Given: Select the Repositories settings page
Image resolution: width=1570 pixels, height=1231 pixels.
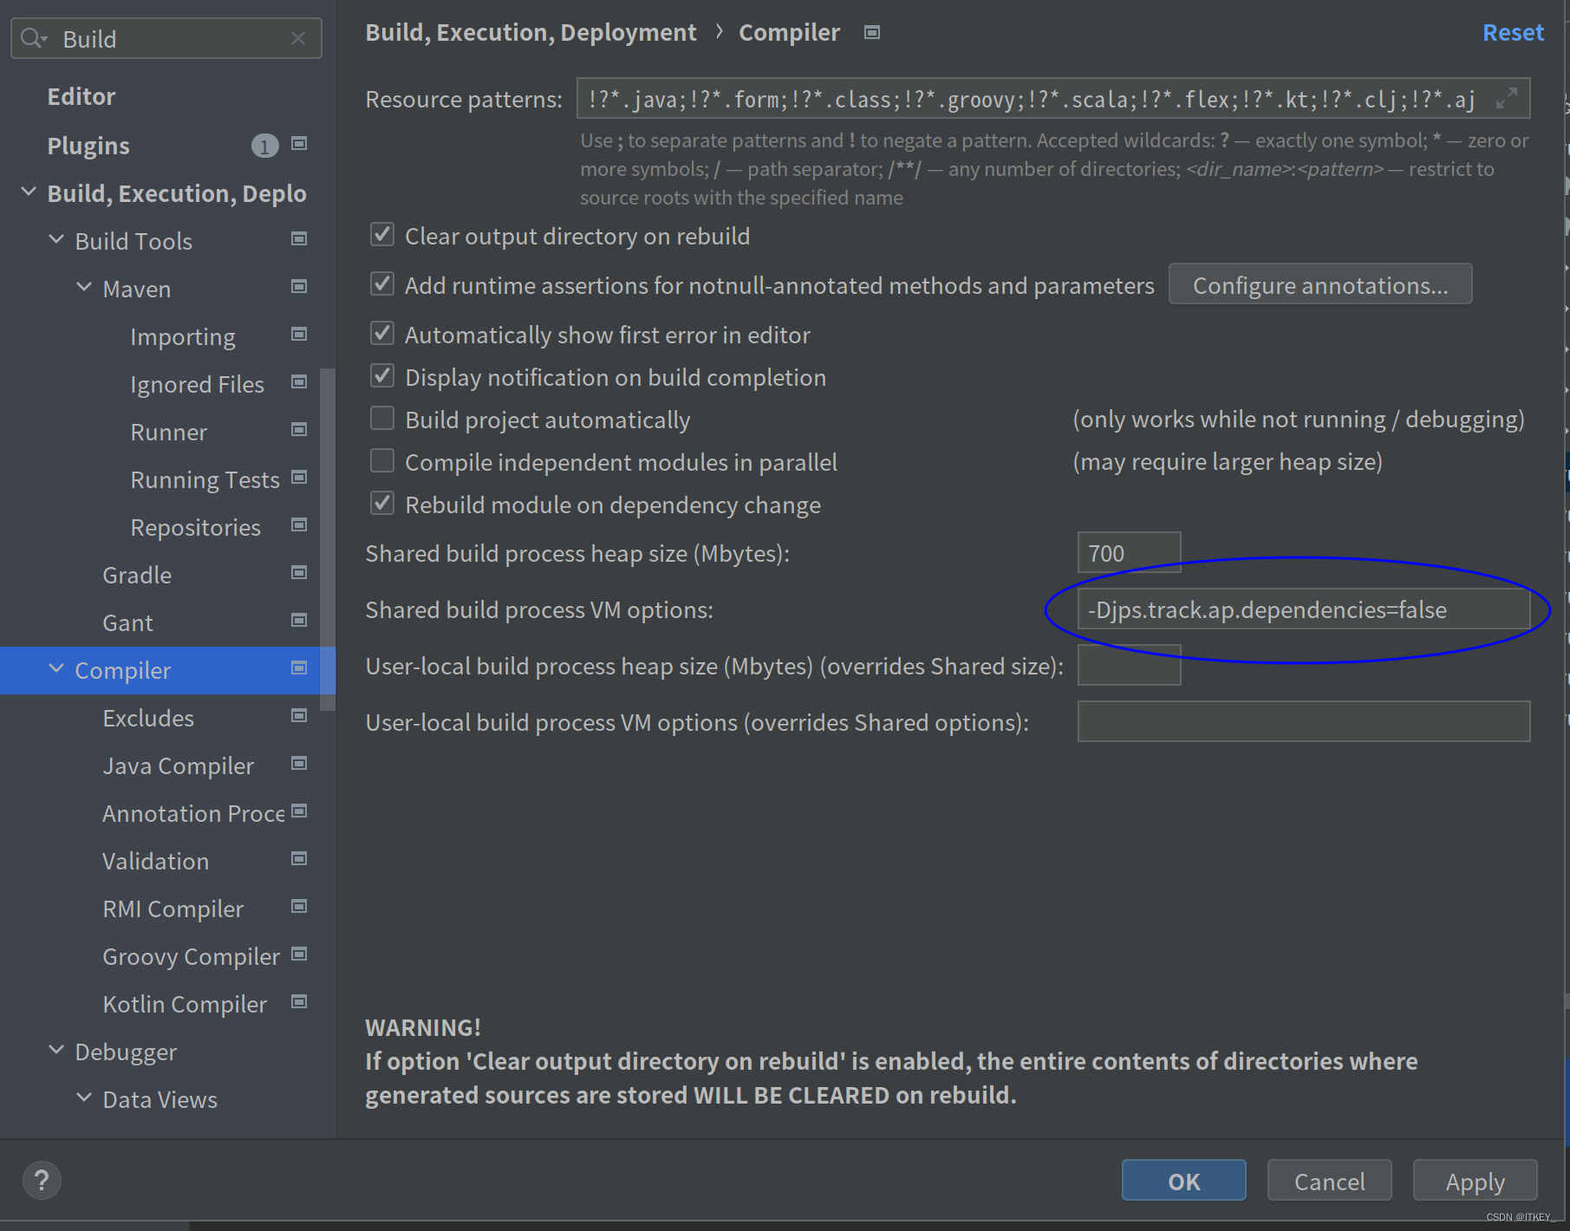Looking at the screenshot, I should [x=195, y=528].
